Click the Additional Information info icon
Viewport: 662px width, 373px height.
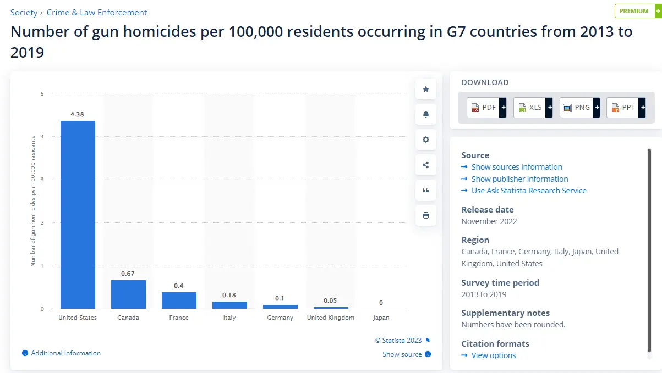point(25,353)
